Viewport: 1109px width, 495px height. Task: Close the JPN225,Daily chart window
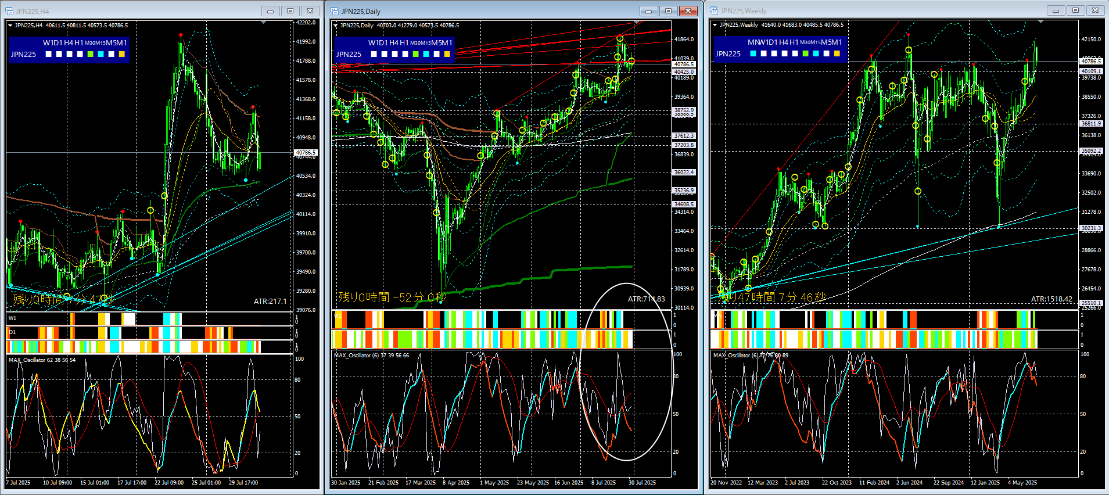688,11
